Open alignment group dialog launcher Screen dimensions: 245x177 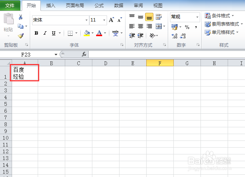pos(164,45)
